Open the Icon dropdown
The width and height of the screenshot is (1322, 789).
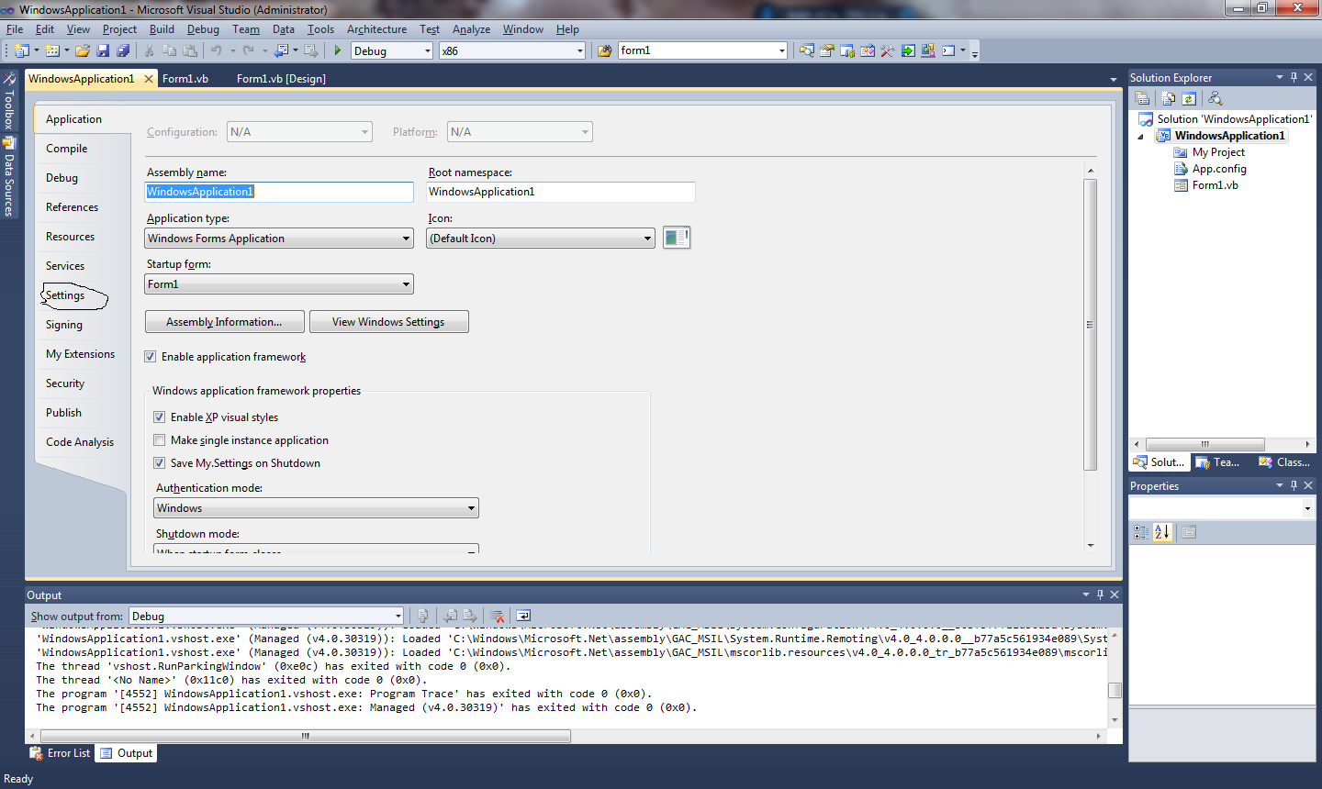(541, 239)
